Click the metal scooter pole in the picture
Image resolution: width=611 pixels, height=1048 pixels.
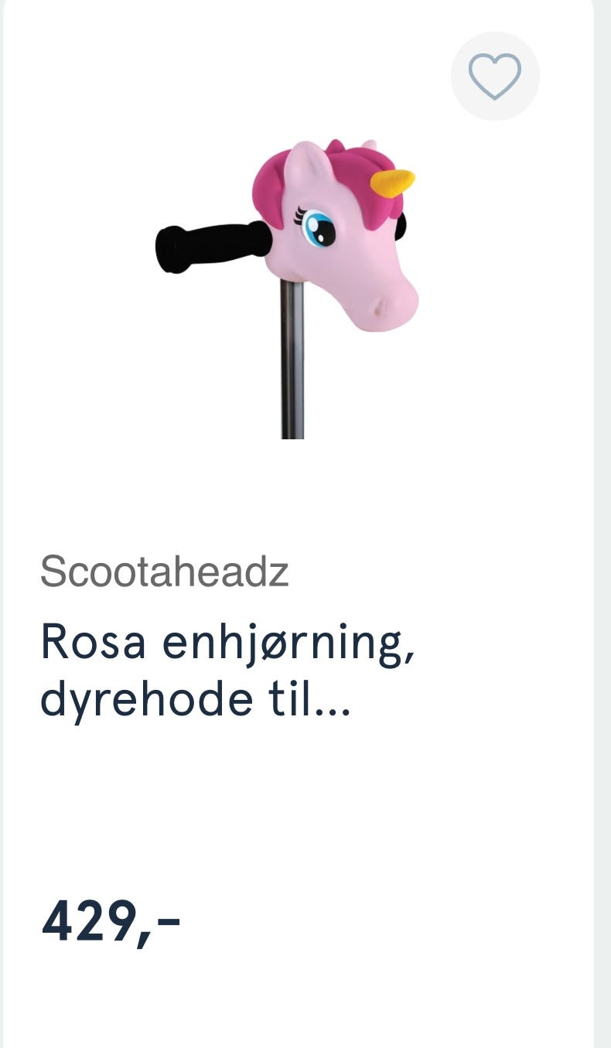tap(292, 360)
